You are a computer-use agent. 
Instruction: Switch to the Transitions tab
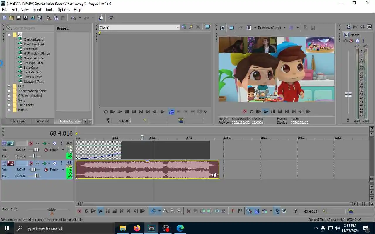[x=18, y=121]
